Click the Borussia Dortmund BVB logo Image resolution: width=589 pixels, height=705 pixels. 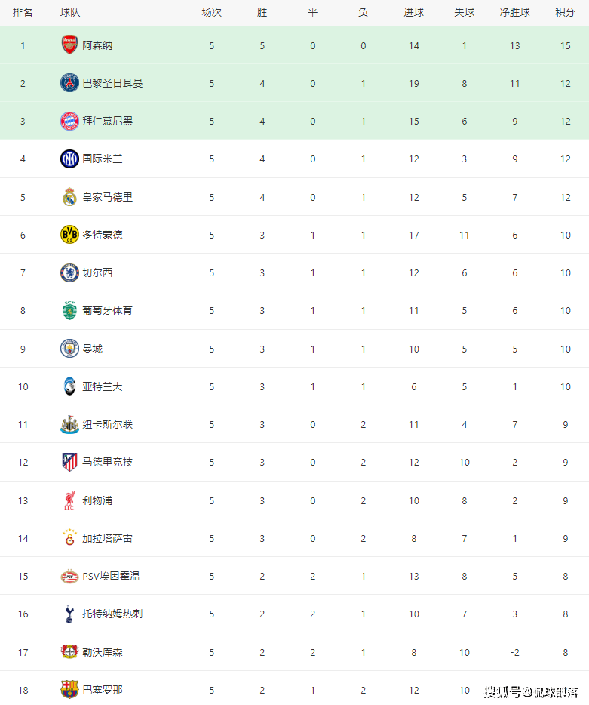click(69, 235)
